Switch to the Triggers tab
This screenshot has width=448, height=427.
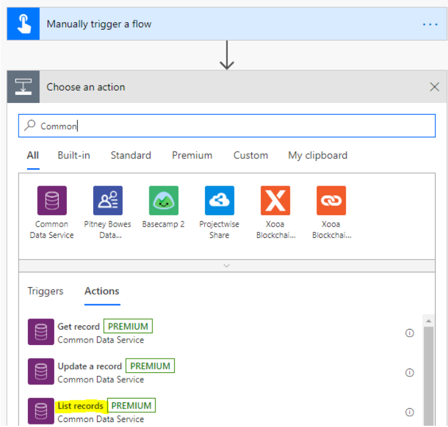pos(46,291)
